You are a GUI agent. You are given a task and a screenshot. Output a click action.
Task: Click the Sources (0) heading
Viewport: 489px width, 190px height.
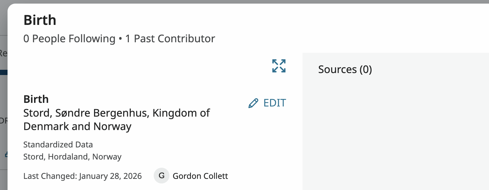[x=345, y=69]
